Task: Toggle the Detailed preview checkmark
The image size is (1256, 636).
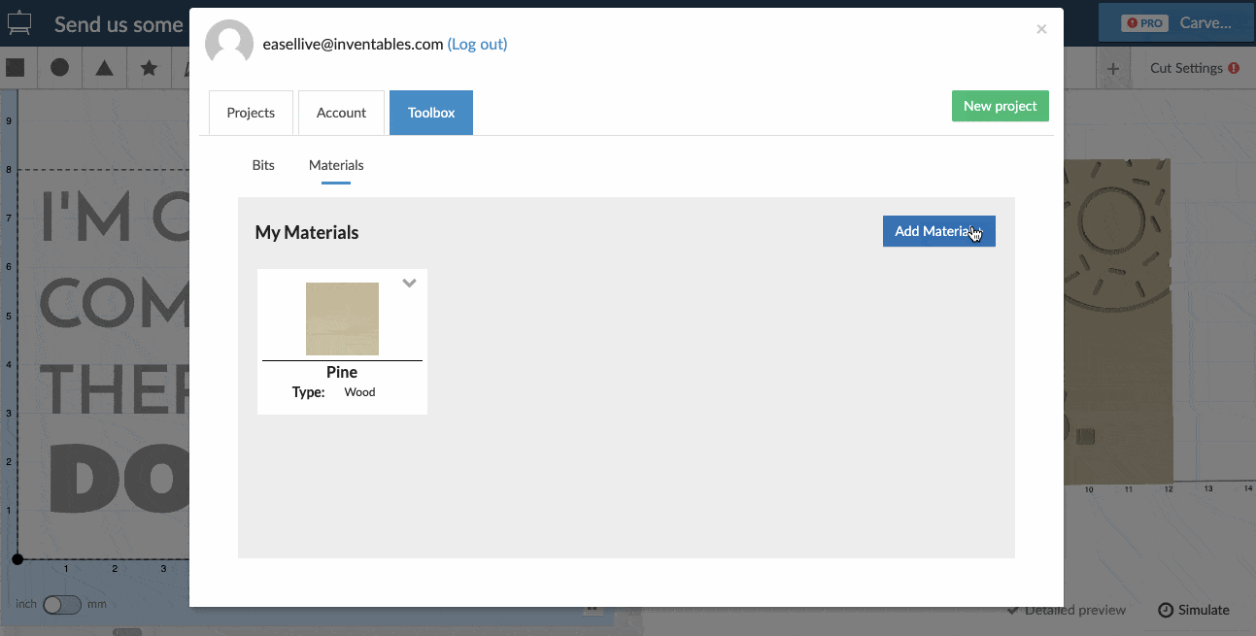Action: [x=1013, y=610]
